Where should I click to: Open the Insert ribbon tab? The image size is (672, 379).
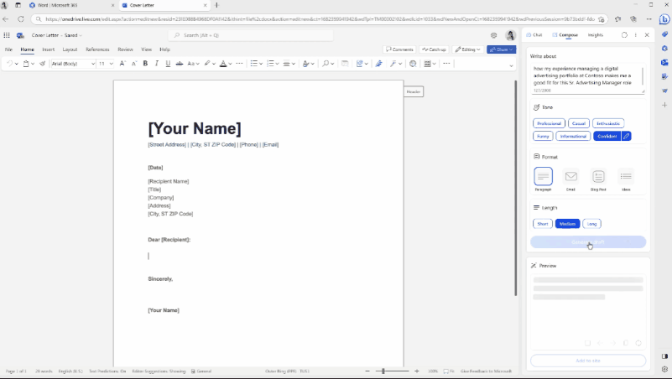tap(49, 49)
